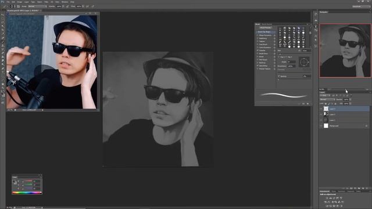This screenshot has height=209, width=372.
Task: Click the Background layer lock icon
Action: (x=366, y=126)
